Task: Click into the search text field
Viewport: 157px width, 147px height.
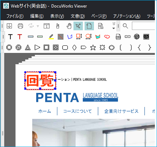Action: 143,26
